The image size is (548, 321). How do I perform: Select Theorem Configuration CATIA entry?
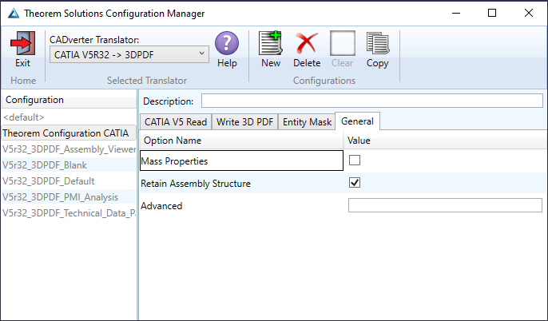(69, 133)
